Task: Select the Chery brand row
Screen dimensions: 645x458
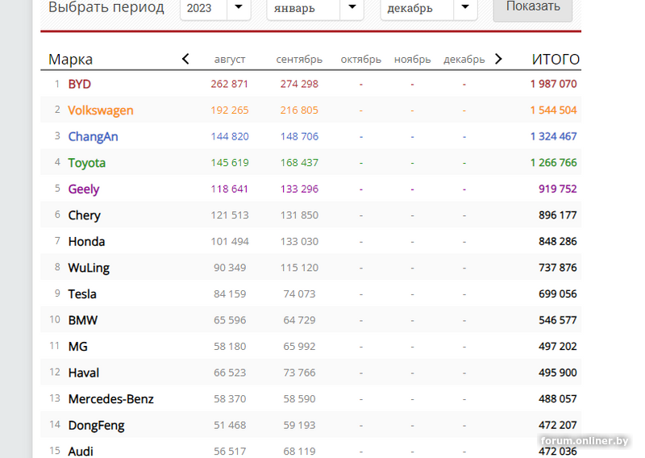Action: point(85,215)
